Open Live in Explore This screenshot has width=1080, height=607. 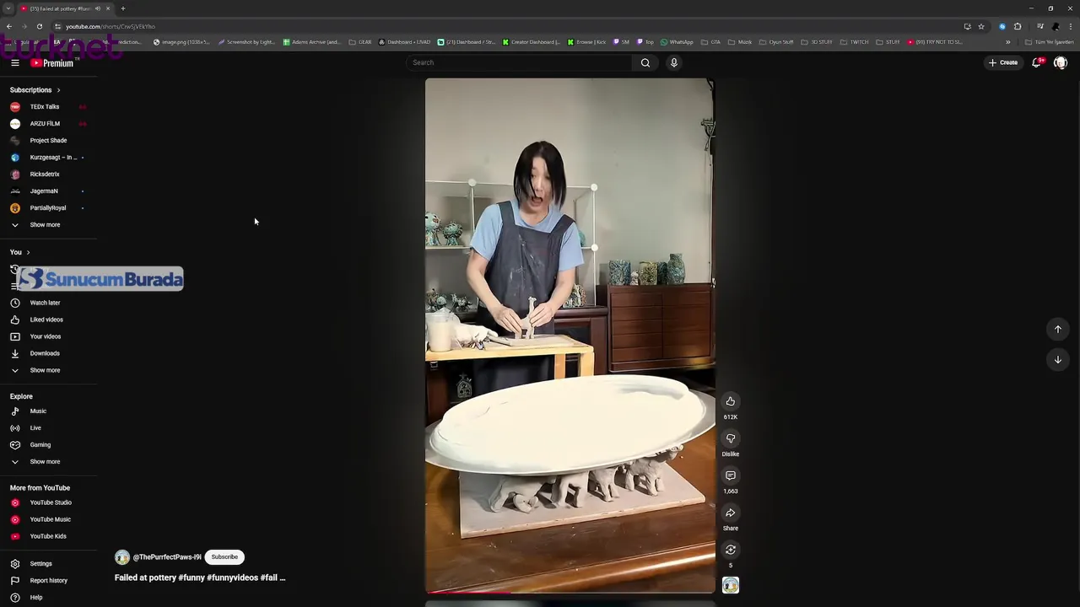tap(35, 428)
